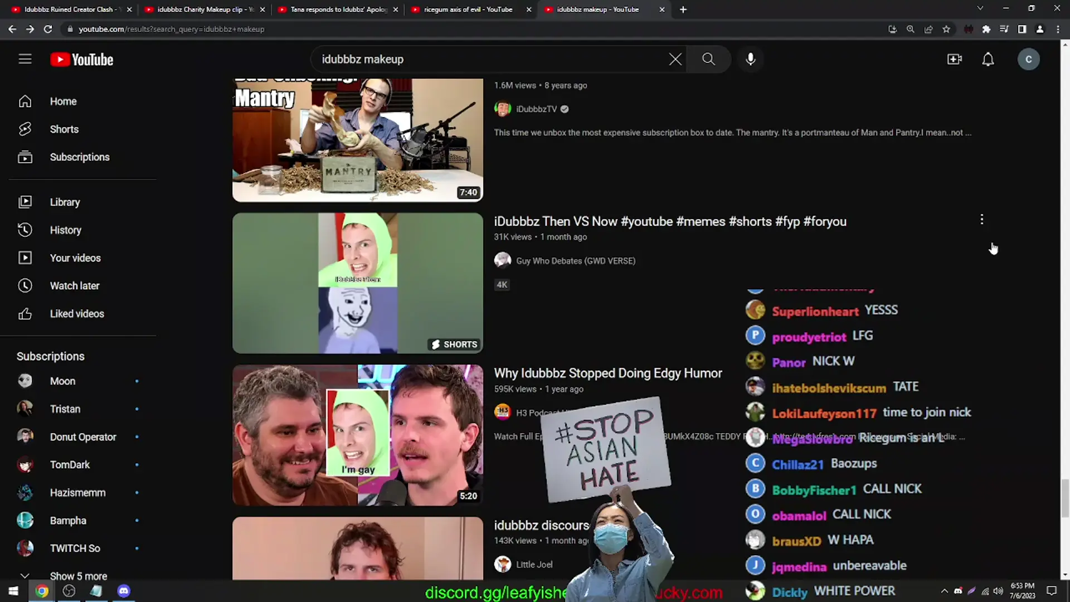Switch to the Tana responds to Idubbz tab

point(334,9)
